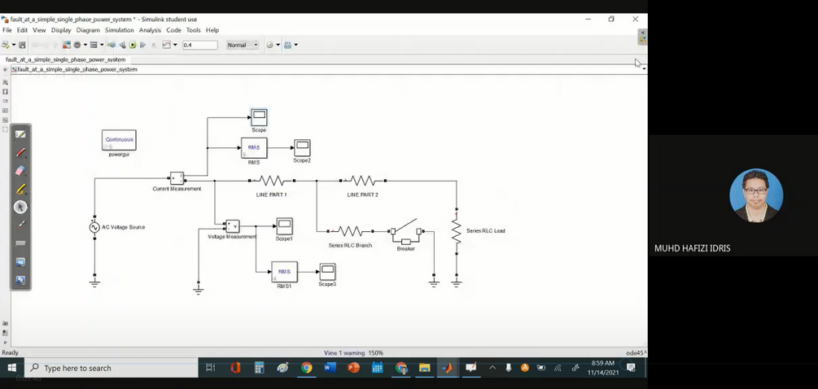Image resolution: width=818 pixels, height=389 pixels.
Task: Click the View 1 warning link
Action: tap(345, 353)
